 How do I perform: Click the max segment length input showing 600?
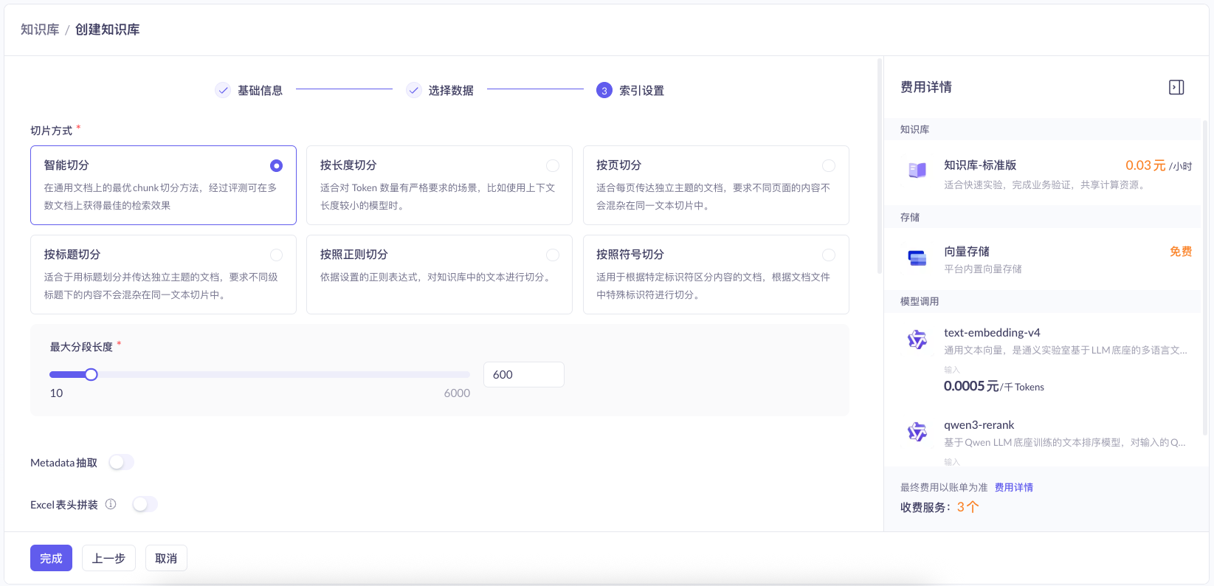coord(523,374)
